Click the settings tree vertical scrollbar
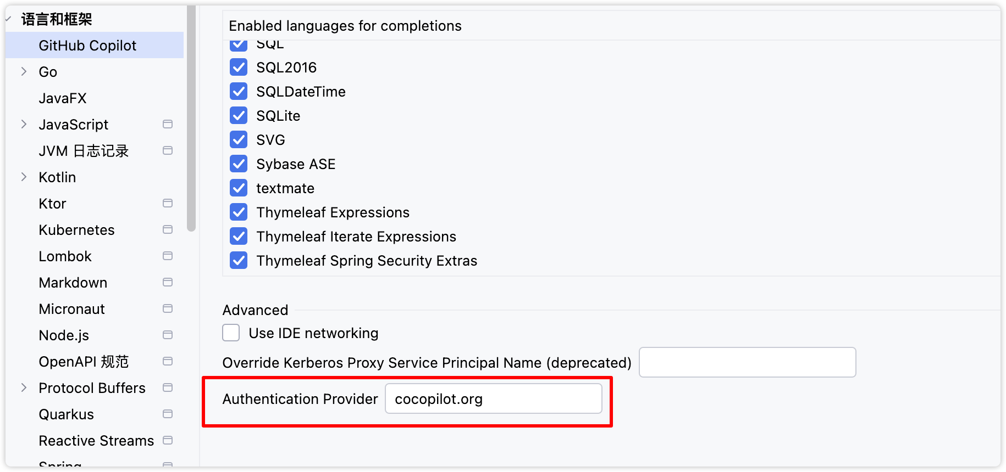The height and width of the screenshot is (472, 1006). (191, 118)
